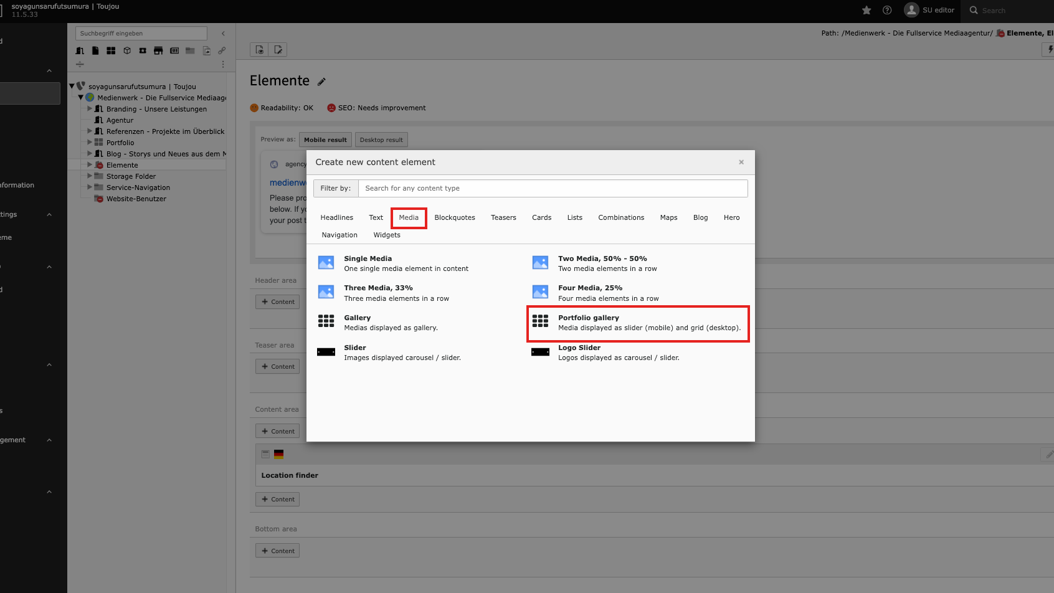Switch to Desktop result preview
The image size is (1054, 593).
click(381, 140)
